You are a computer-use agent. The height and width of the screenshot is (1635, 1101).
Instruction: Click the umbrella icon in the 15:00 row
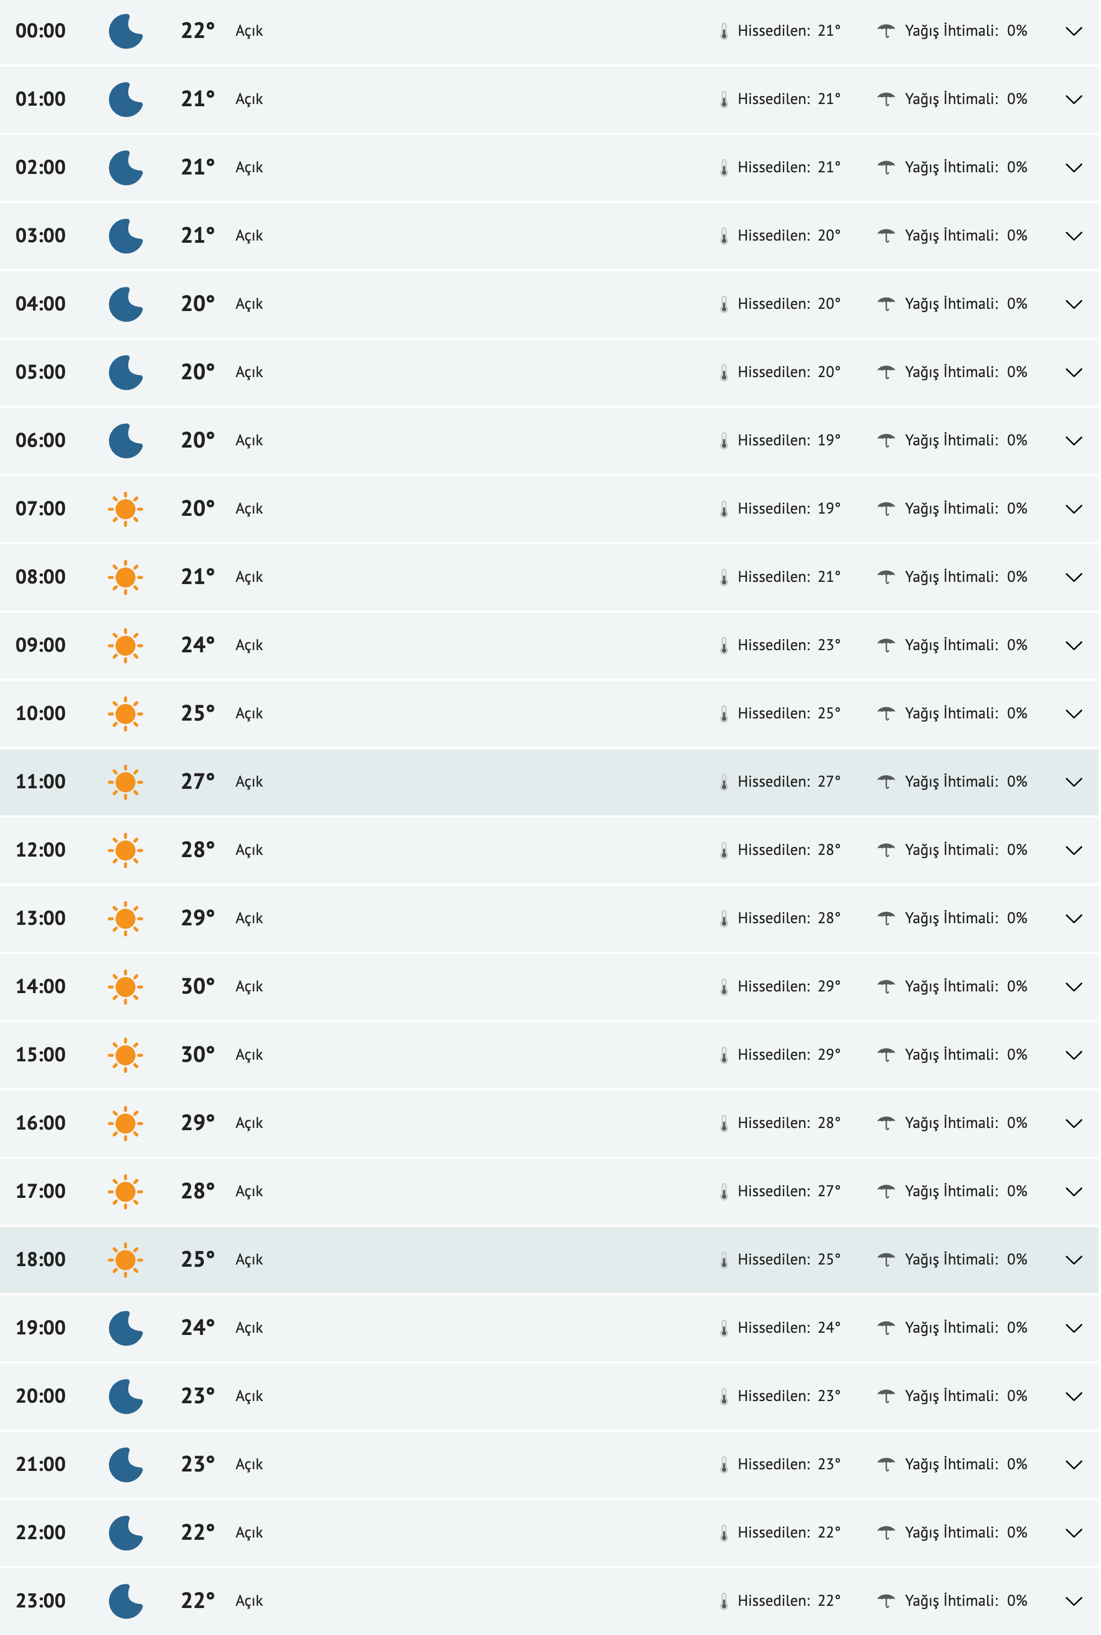click(x=886, y=1055)
